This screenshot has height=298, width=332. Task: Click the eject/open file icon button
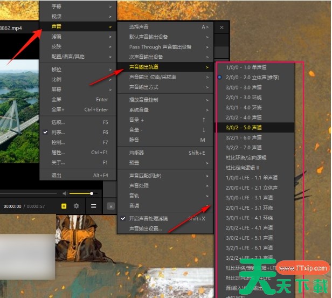110,206
